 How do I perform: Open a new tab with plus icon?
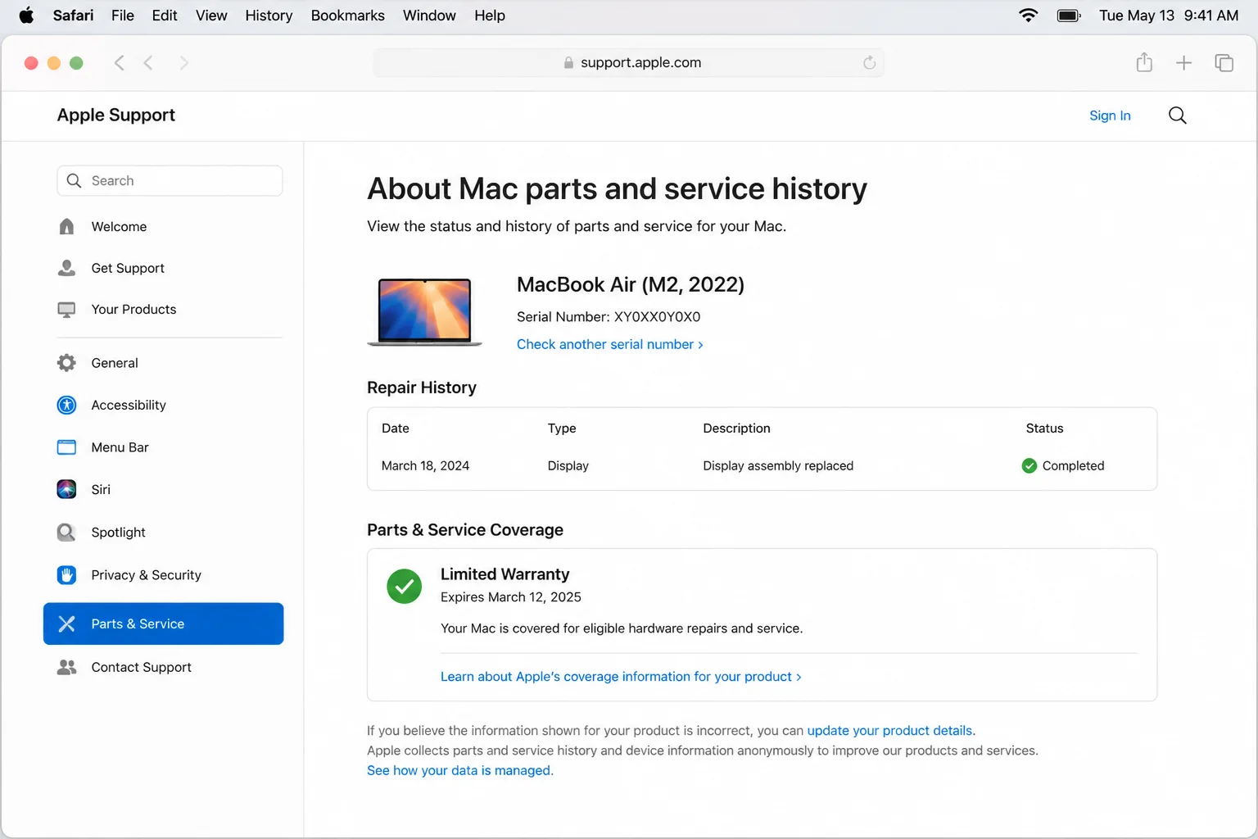click(x=1183, y=63)
